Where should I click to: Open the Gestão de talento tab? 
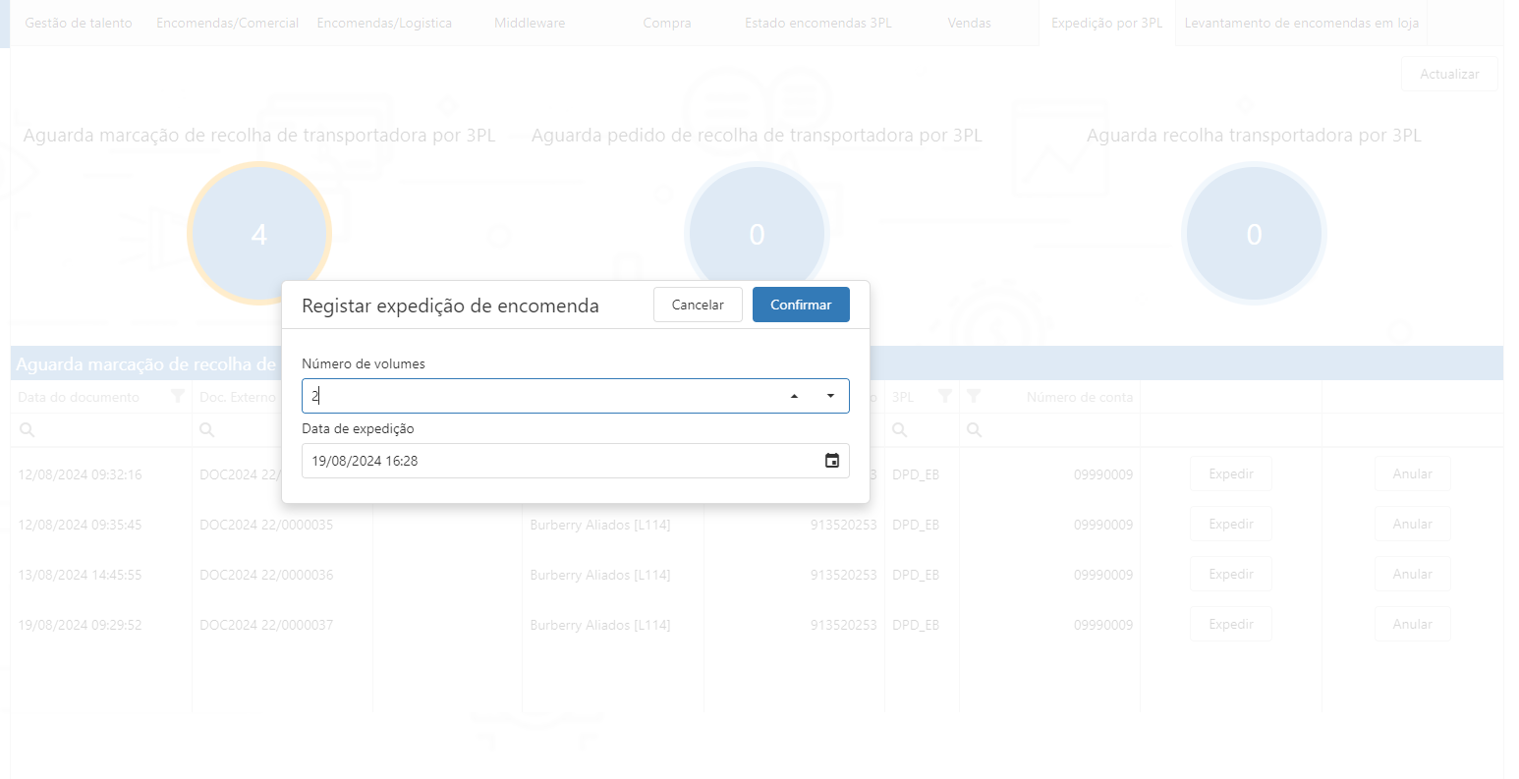(x=79, y=23)
